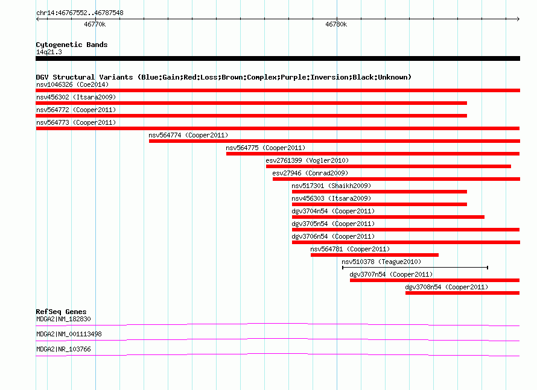Image resolution: width=537 pixels, height=390 pixels.
Task: Click the nsv564781 (Cooper2011) label
Action: [x=350, y=249]
